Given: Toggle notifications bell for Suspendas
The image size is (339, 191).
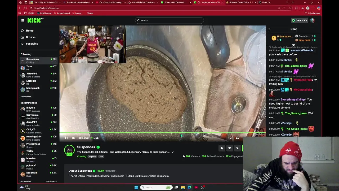Looking at the screenshot, I should pos(222,148).
